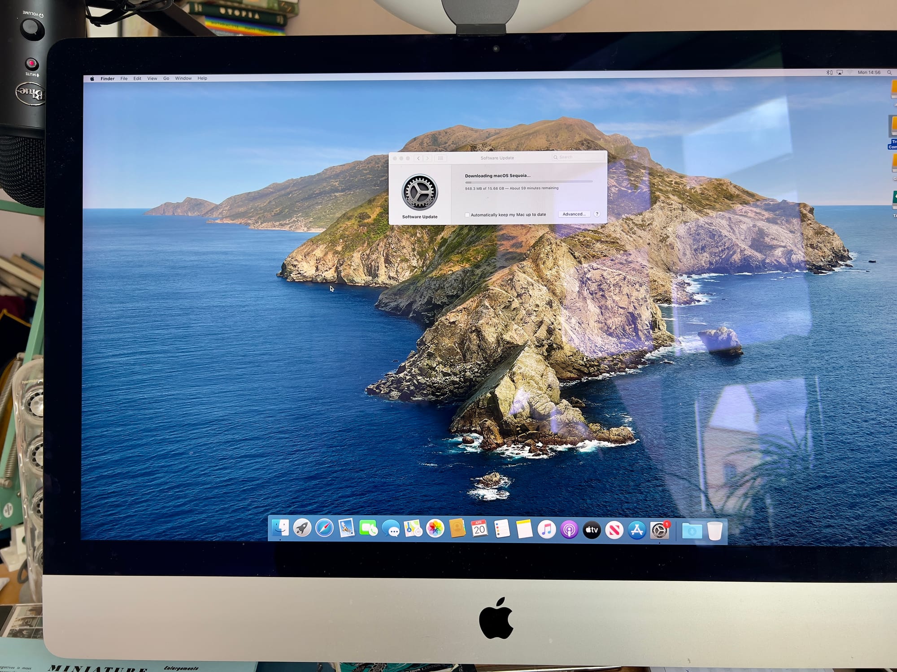Click the Bluetooth icon in the menu bar
This screenshot has width=897, height=672.
coord(827,72)
